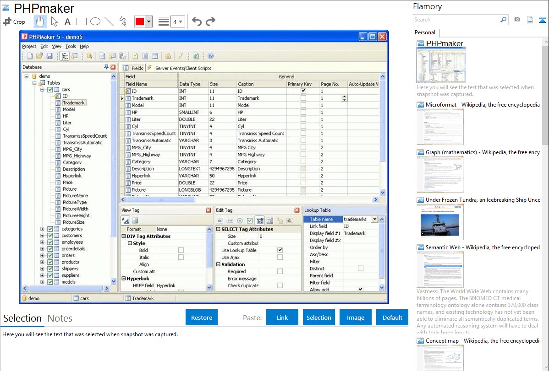
Task: Click the save disk toolbar icon
Action: pos(49,56)
